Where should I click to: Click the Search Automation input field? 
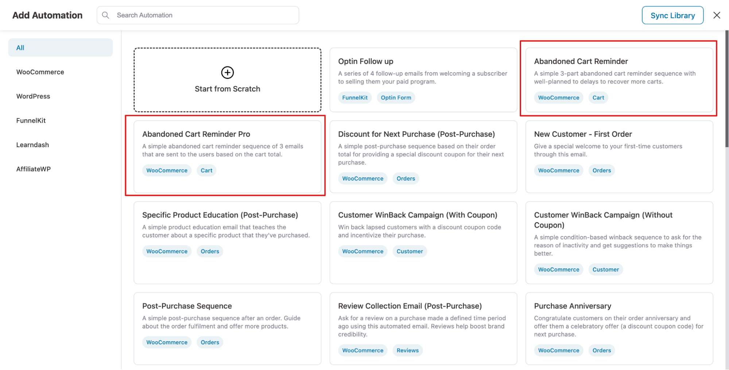[x=198, y=15]
